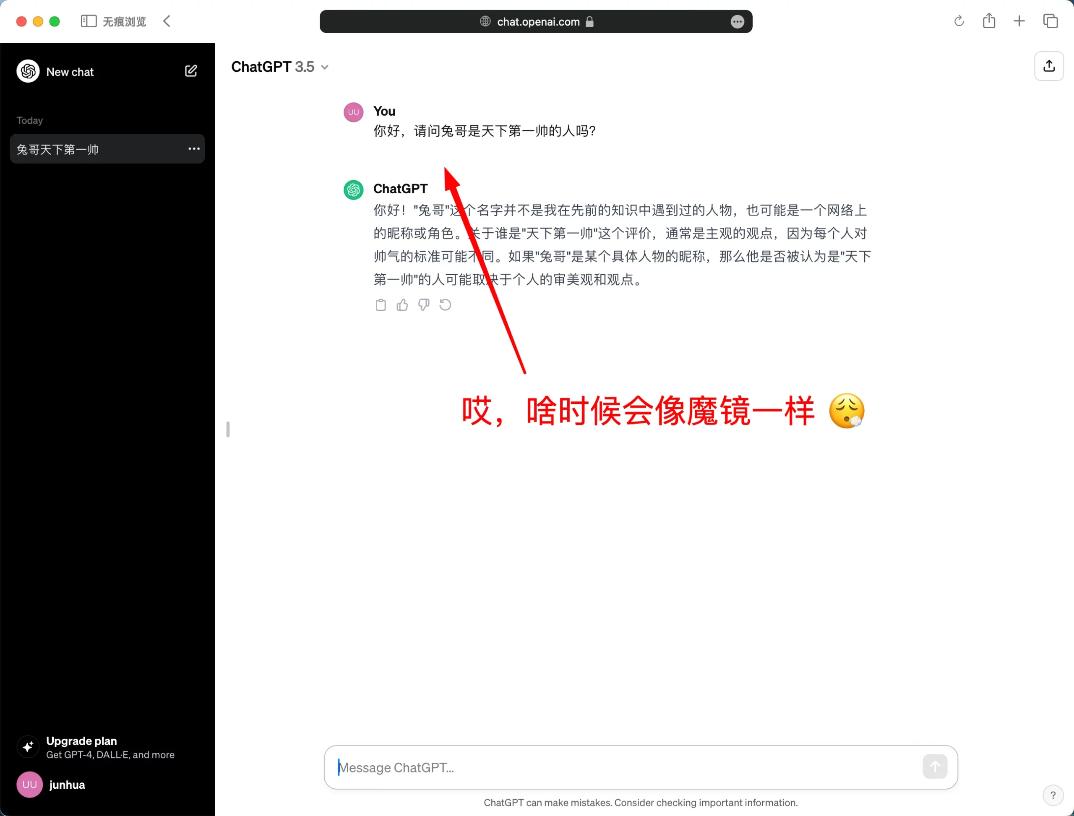
Task: Click the Upgrade plan sparkle icon
Action: point(28,746)
